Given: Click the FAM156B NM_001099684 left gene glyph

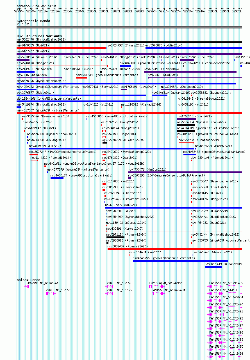Looking at the screenshot, I should click(158, 294).
